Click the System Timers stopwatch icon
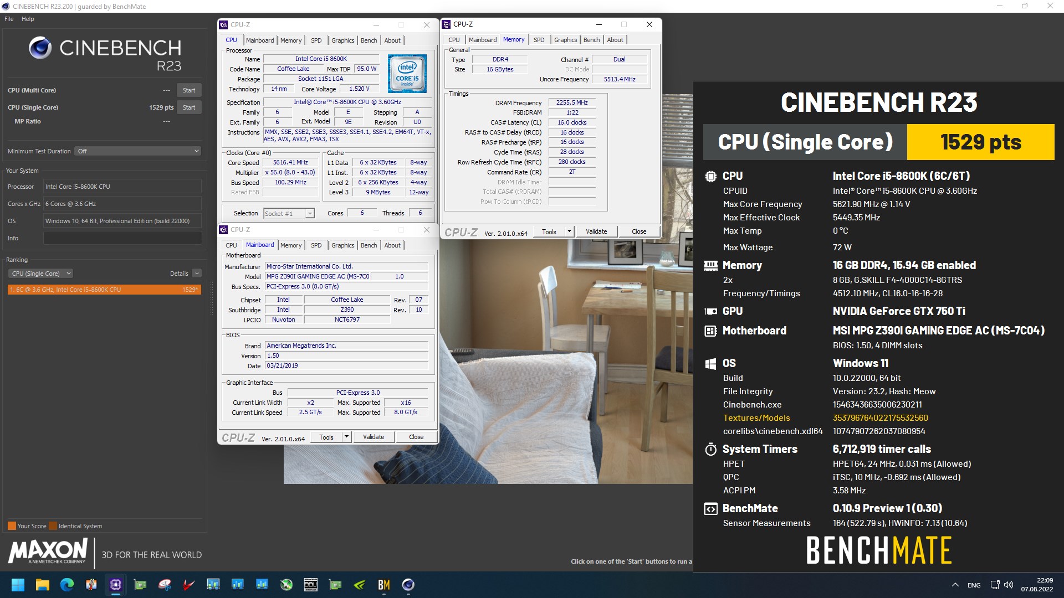Screen dimensions: 1064x598 710,449
